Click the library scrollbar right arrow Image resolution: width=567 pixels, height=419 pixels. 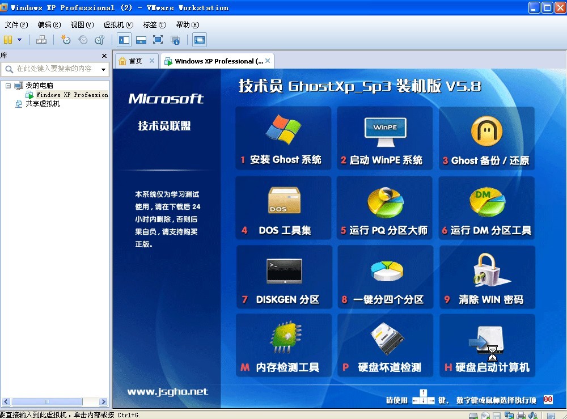(x=103, y=401)
